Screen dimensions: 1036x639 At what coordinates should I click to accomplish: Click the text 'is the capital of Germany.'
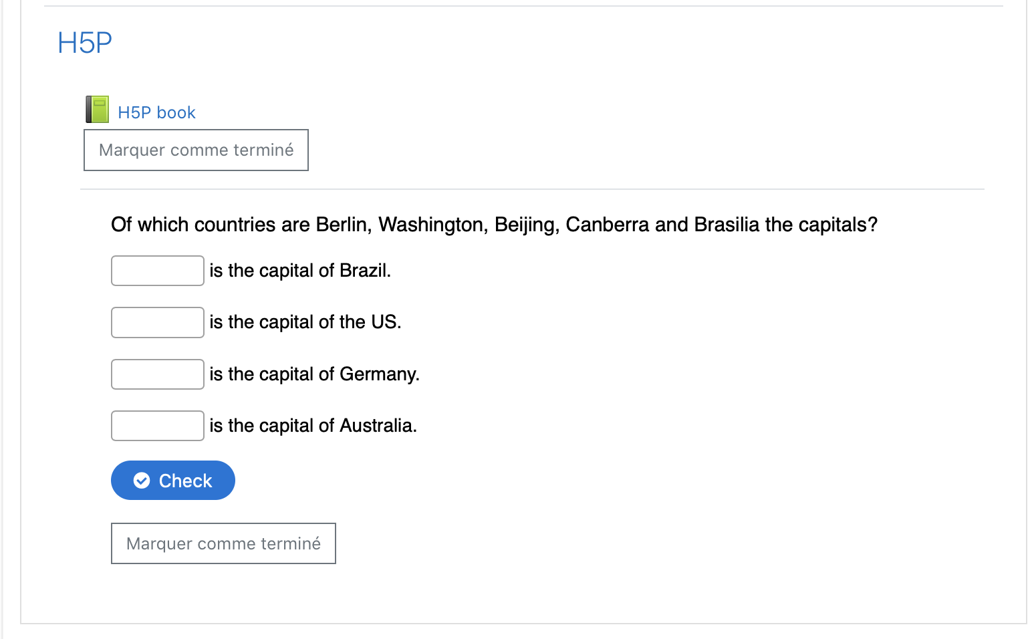tap(314, 374)
